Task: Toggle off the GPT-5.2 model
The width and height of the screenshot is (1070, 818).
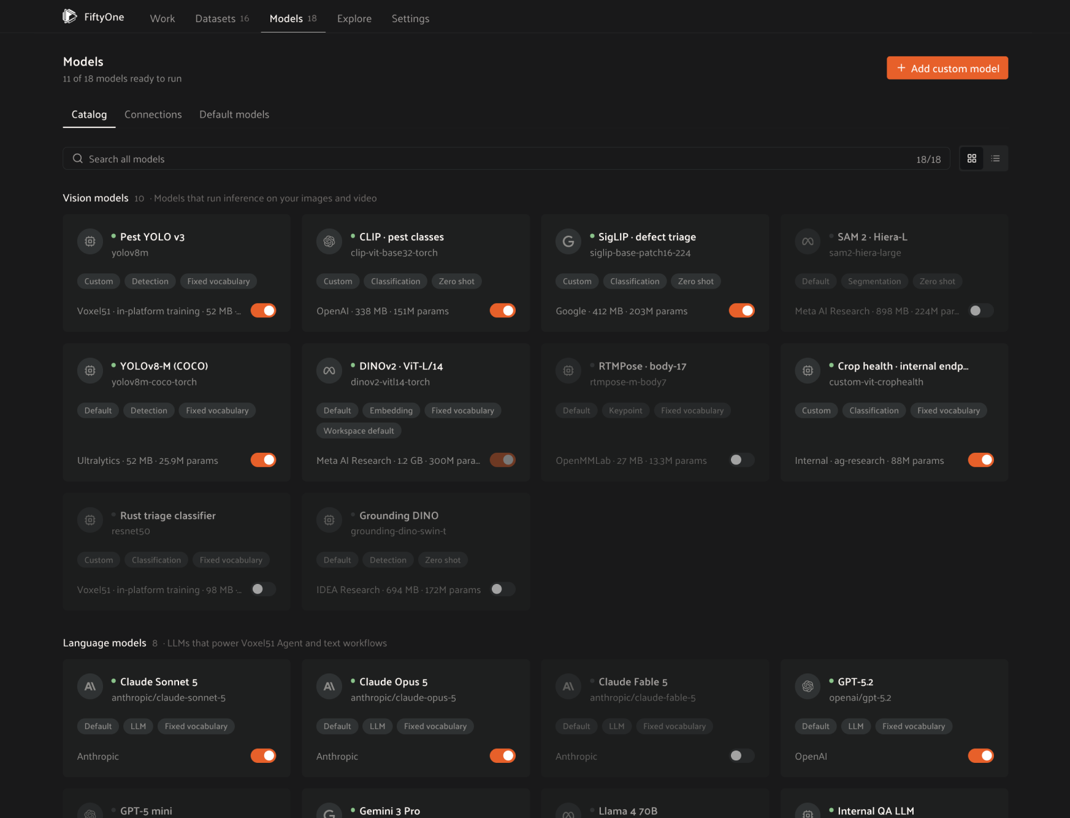Action: click(x=981, y=756)
